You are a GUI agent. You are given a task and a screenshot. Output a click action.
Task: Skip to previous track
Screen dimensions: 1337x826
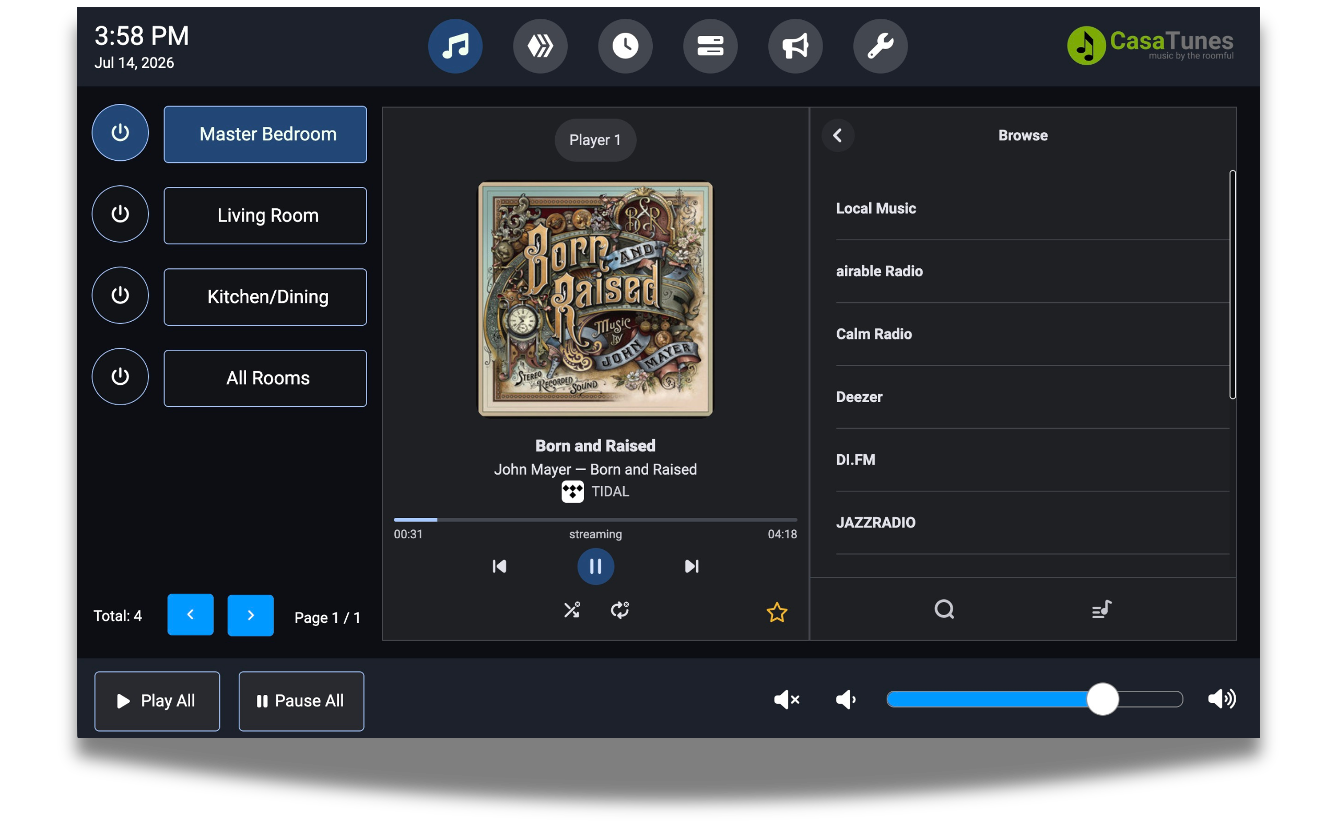[499, 567]
